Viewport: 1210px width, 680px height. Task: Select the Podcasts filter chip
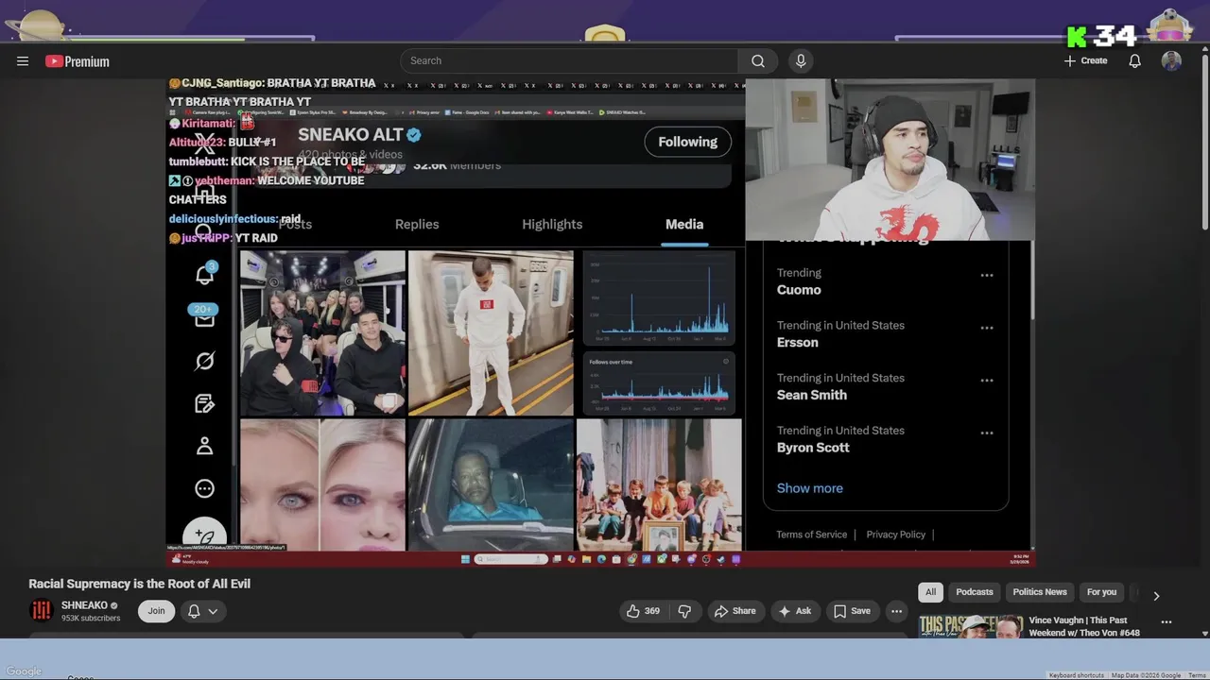click(x=975, y=592)
